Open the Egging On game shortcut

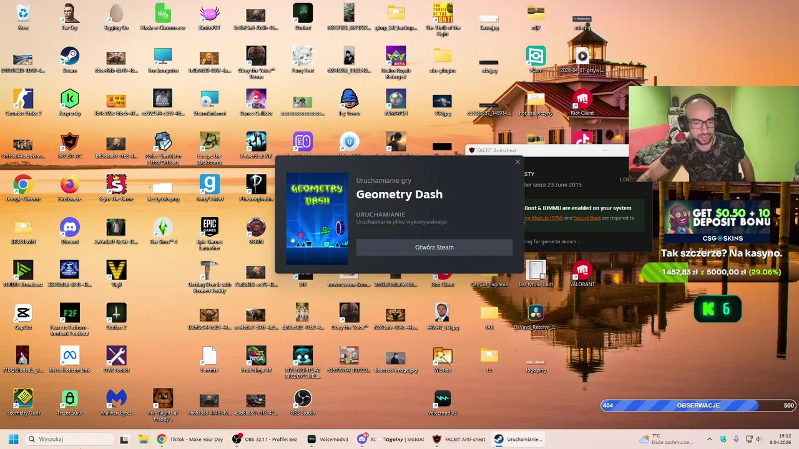pos(116,17)
